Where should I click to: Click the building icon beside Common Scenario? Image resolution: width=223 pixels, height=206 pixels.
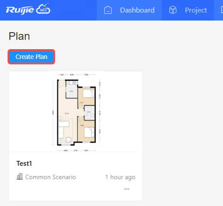pos(20,177)
